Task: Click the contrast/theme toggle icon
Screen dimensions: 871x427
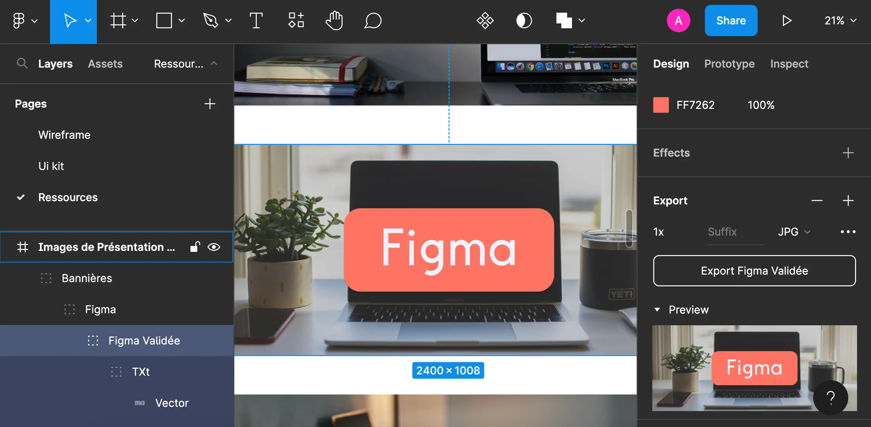Action: coord(524,21)
